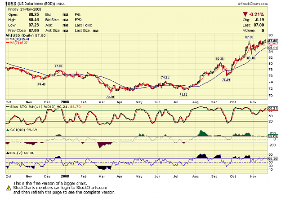Screen dimensions: 281x198
Task: Click the 74.31 price annotation
Action: (165, 77)
